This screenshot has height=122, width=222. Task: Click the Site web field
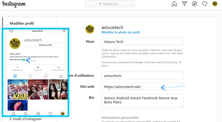142,87
